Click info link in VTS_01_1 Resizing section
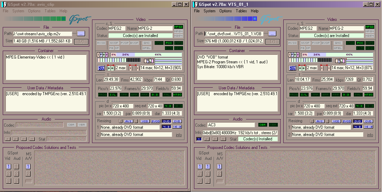Image resolution: width=388 pixels, height=192 pixels. click(x=370, y=135)
